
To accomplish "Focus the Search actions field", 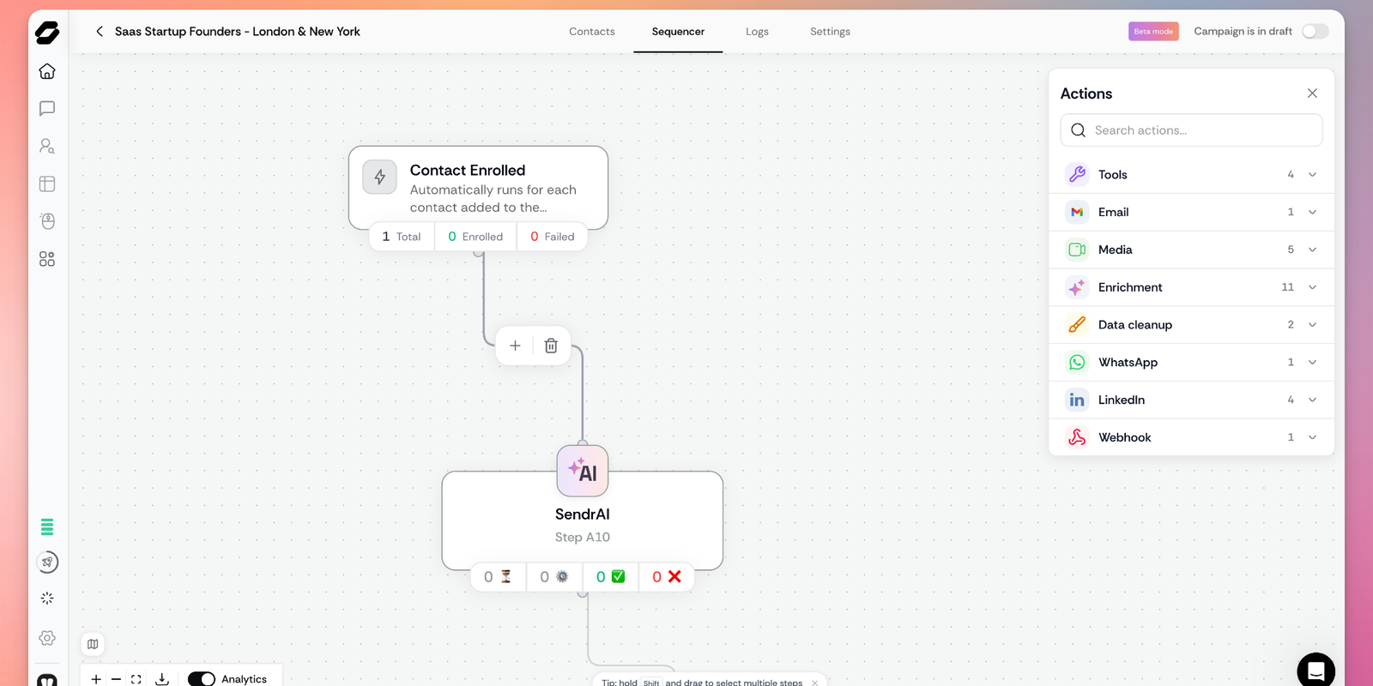I will point(1191,130).
